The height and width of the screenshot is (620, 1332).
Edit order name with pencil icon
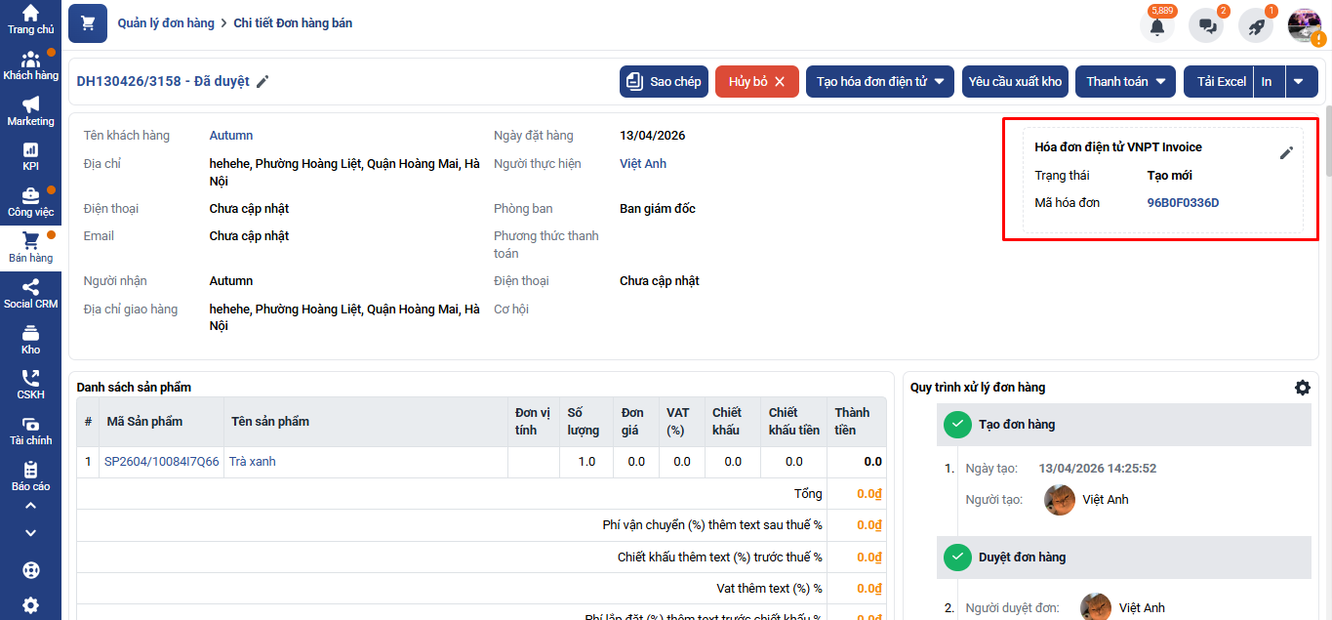tap(262, 82)
